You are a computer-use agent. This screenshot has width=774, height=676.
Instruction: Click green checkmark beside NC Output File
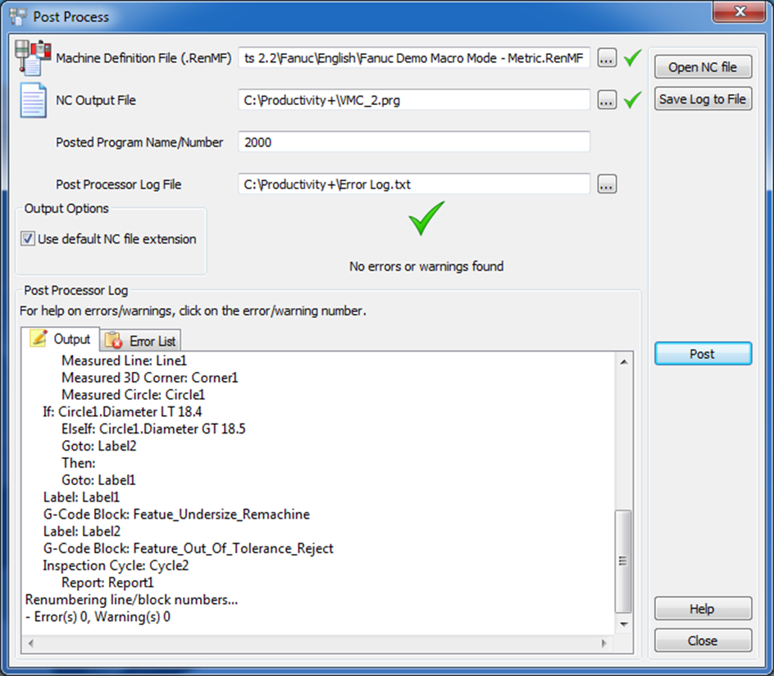click(631, 100)
